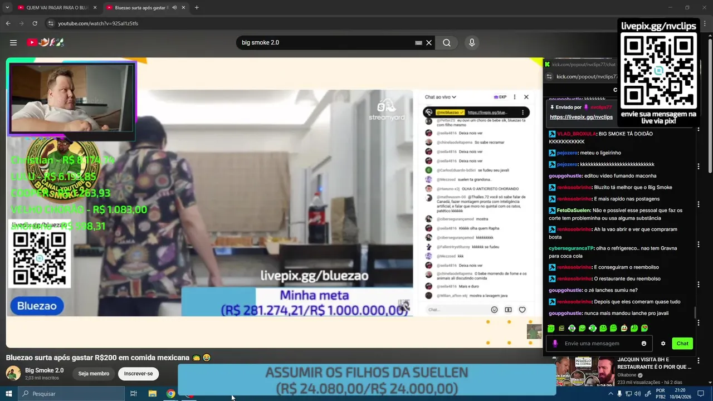Viewport: 713px width, 401px height.
Task: Open the pinned message three-dot menu
Action: pyautogui.click(x=522, y=113)
